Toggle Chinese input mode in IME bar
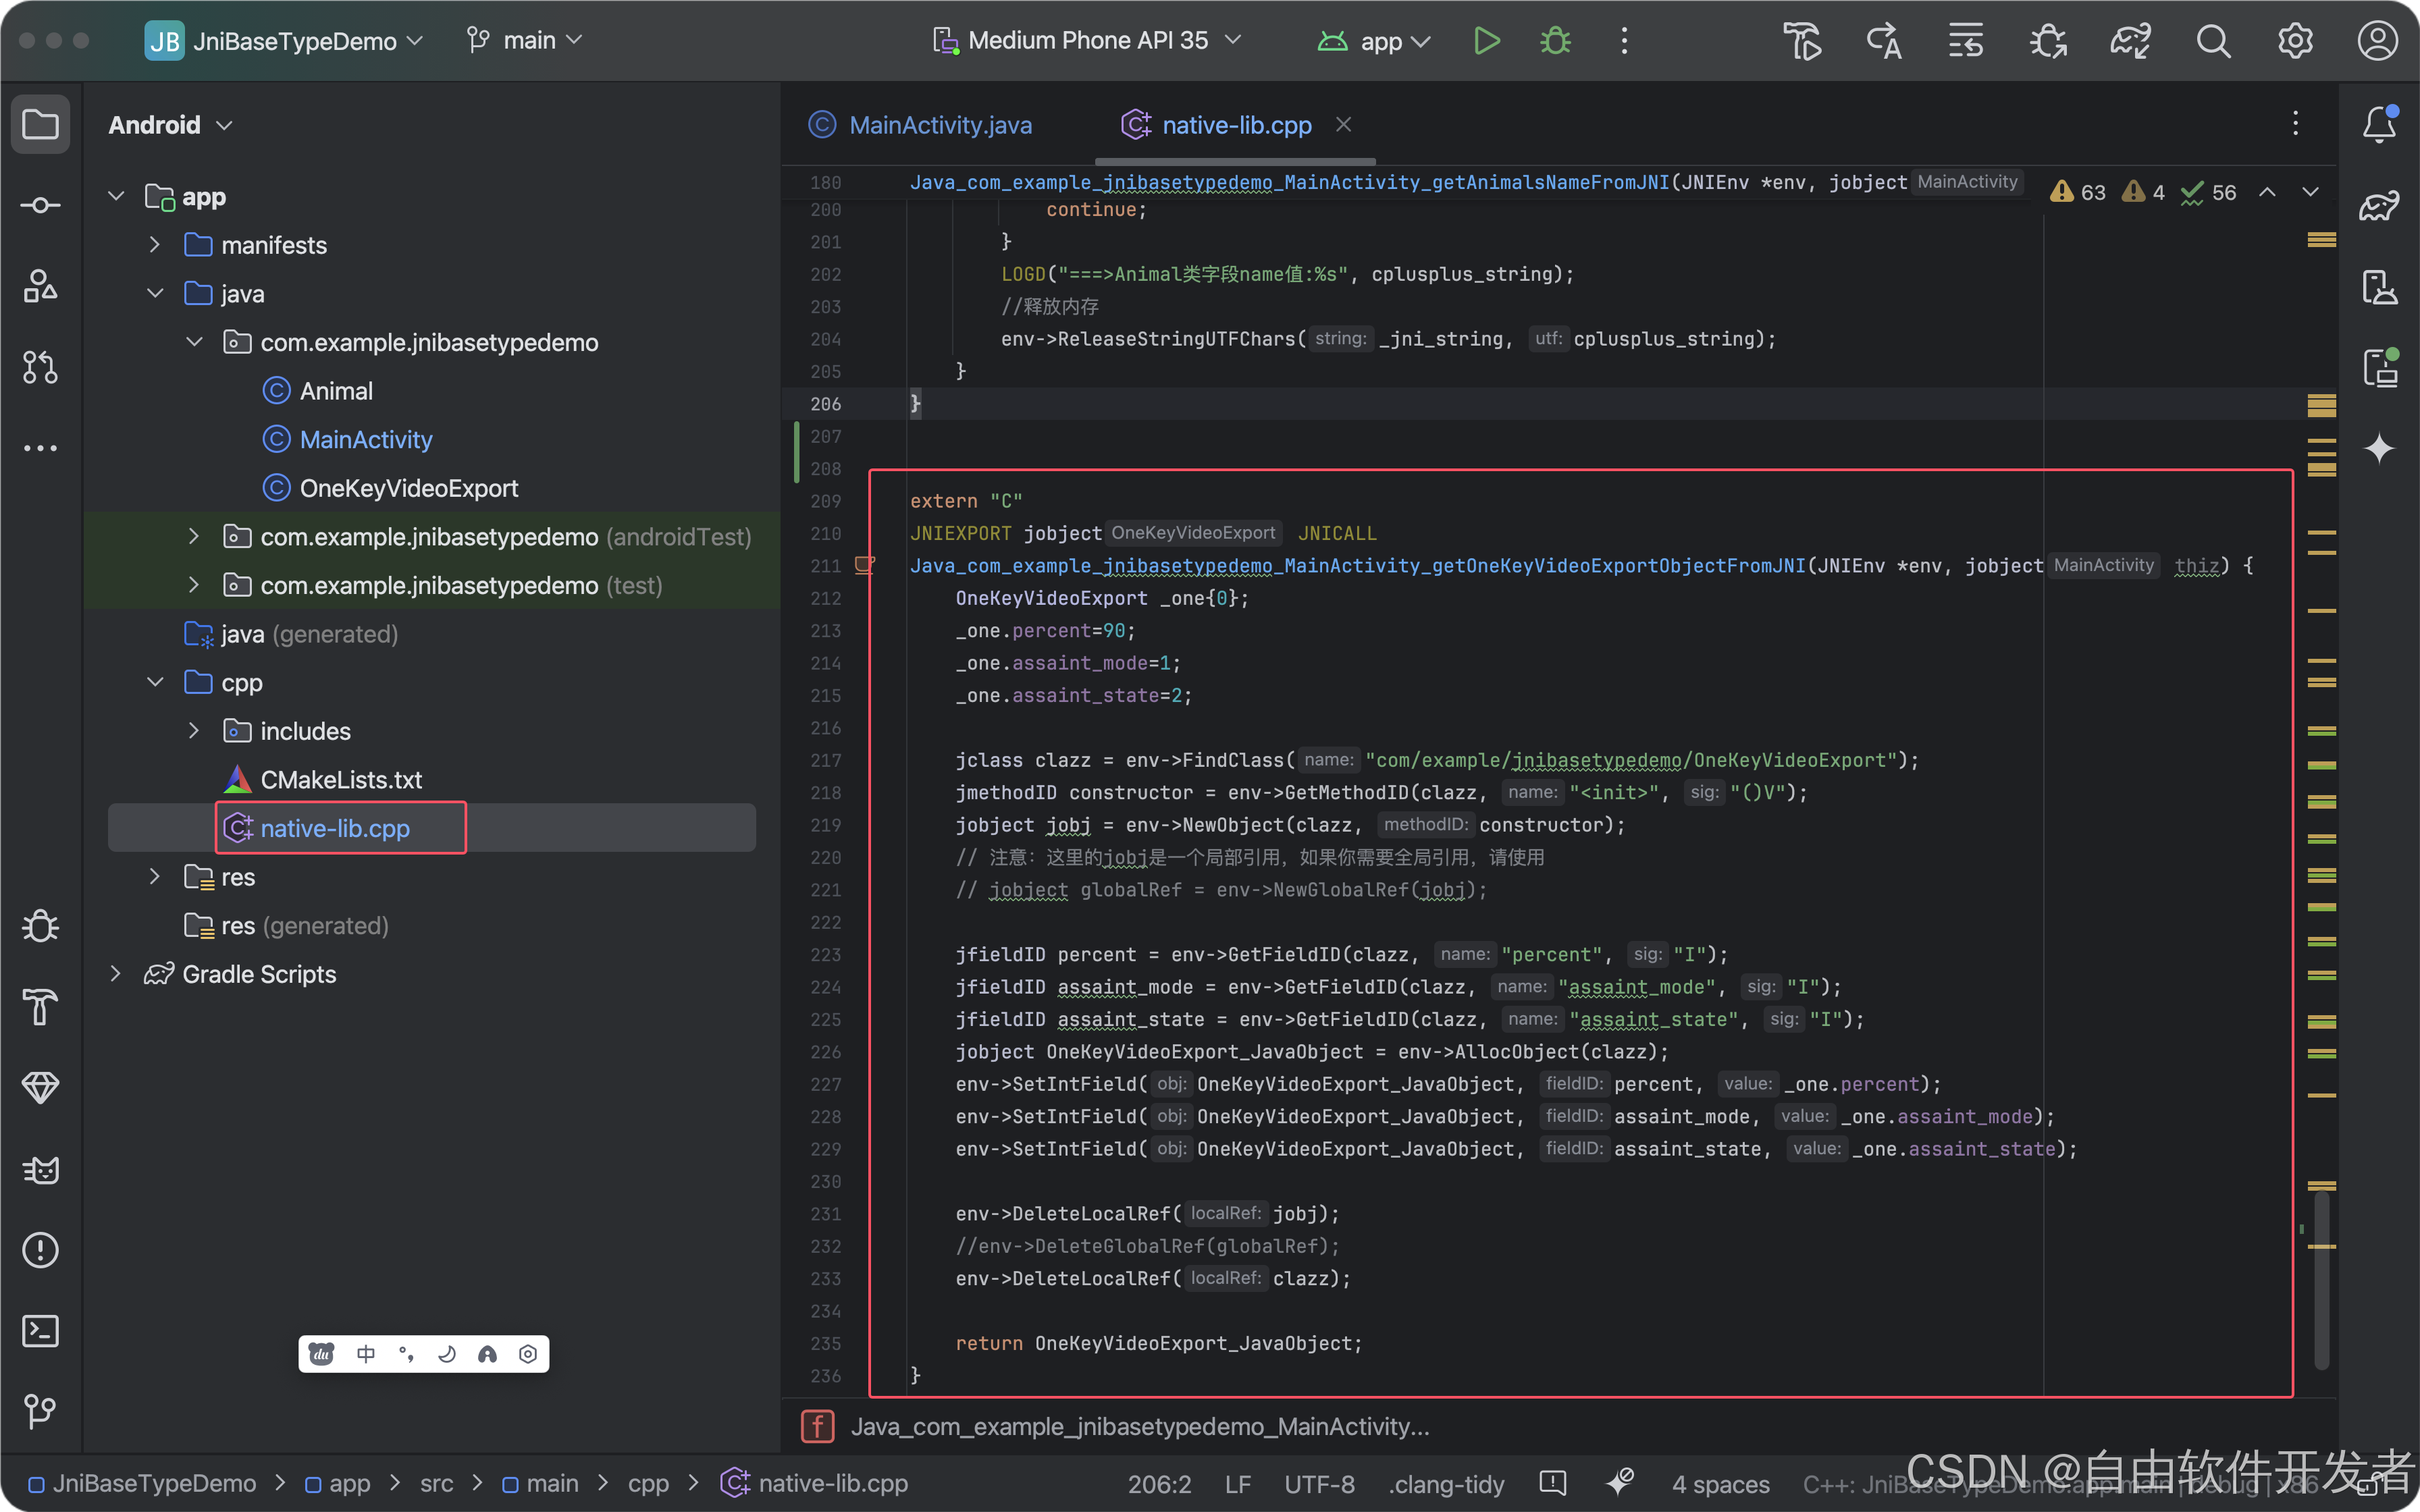This screenshot has height=1512, width=2420. tap(366, 1354)
